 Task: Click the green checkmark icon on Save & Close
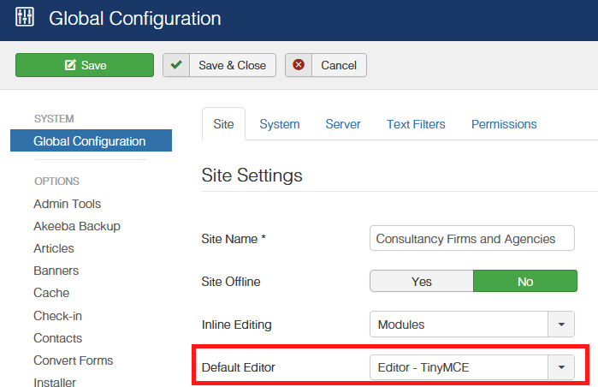tap(176, 65)
